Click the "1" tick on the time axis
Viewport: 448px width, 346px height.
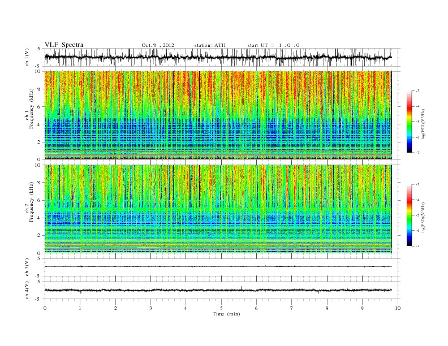[x=80, y=308]
